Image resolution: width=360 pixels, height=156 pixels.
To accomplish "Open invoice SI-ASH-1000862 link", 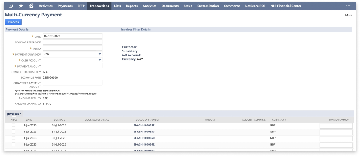I will (144, 144).
